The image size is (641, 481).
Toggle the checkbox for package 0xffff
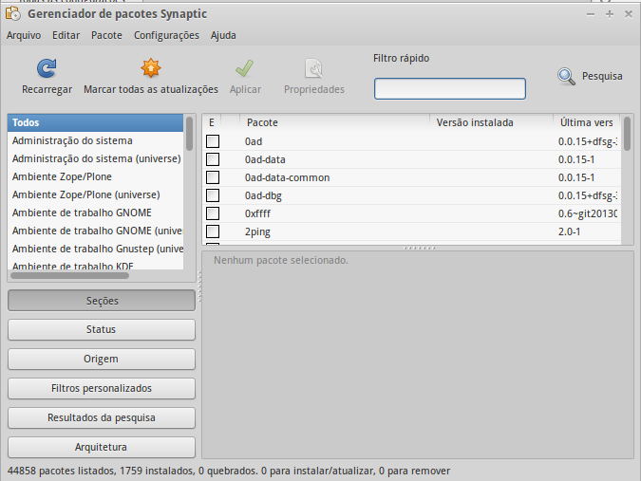[x=213, y=213]
